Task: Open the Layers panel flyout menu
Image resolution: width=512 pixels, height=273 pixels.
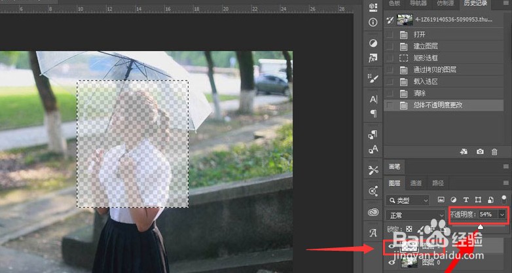Action: 506,183
